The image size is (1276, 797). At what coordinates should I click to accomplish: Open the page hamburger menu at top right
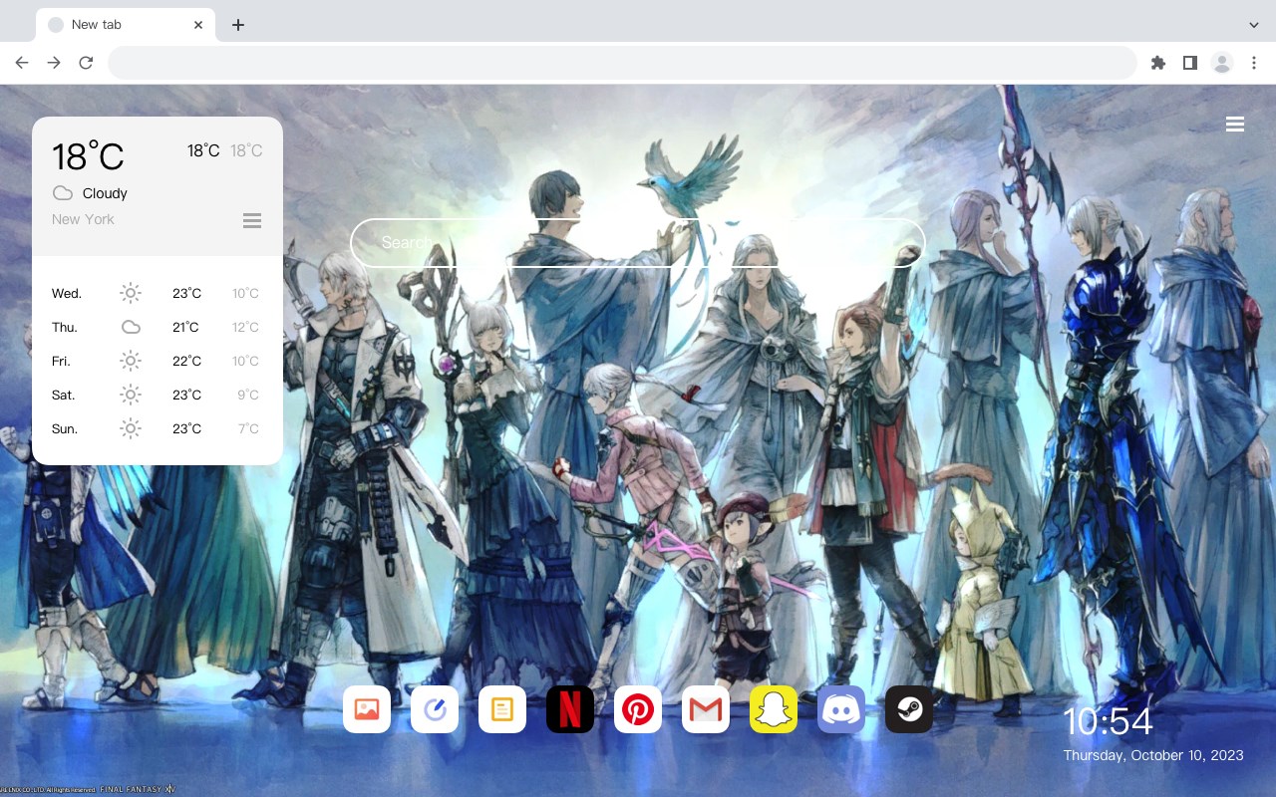point(1235,125)
